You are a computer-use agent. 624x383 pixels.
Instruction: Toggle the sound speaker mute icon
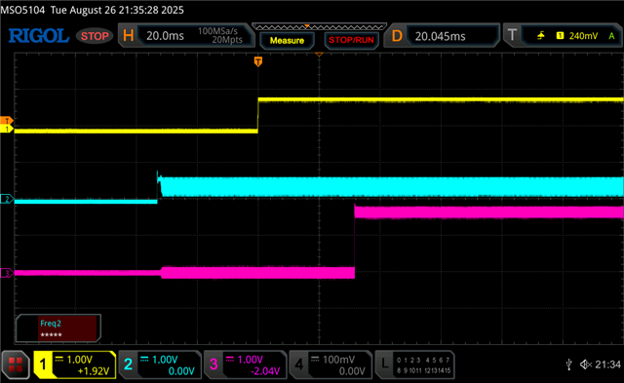[586, 364]
